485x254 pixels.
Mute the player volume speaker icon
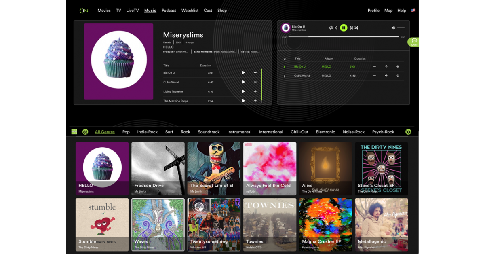point(393,28)
